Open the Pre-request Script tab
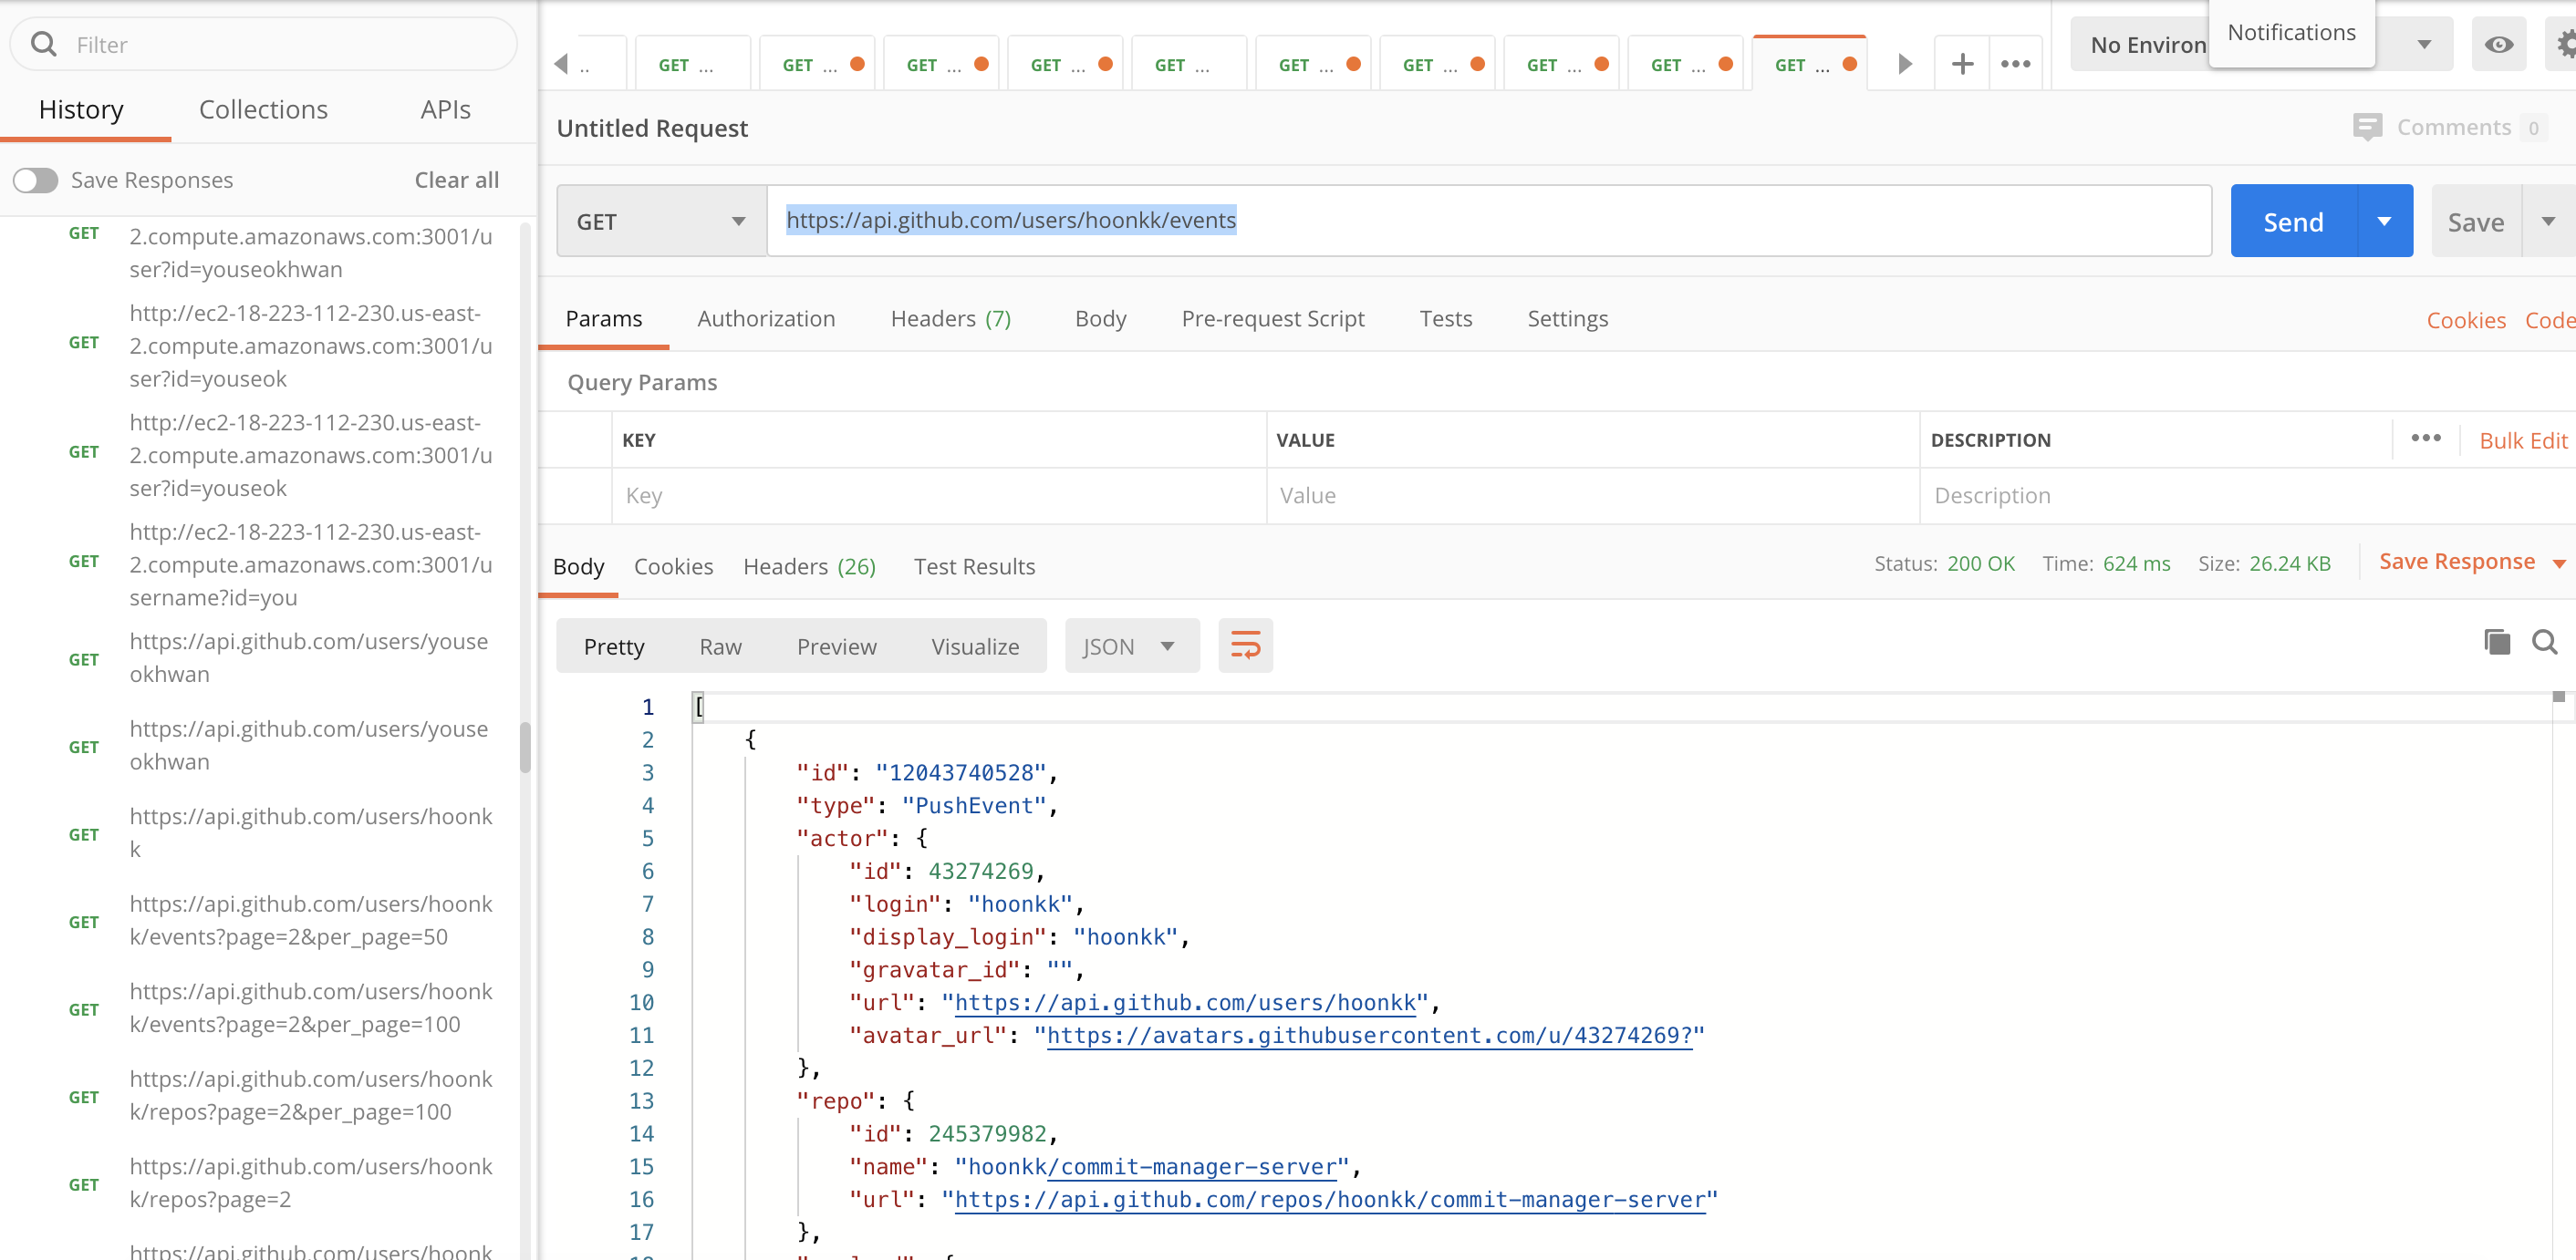The width and height of the screenshot is (2576, 1260). click(1272, 319)
